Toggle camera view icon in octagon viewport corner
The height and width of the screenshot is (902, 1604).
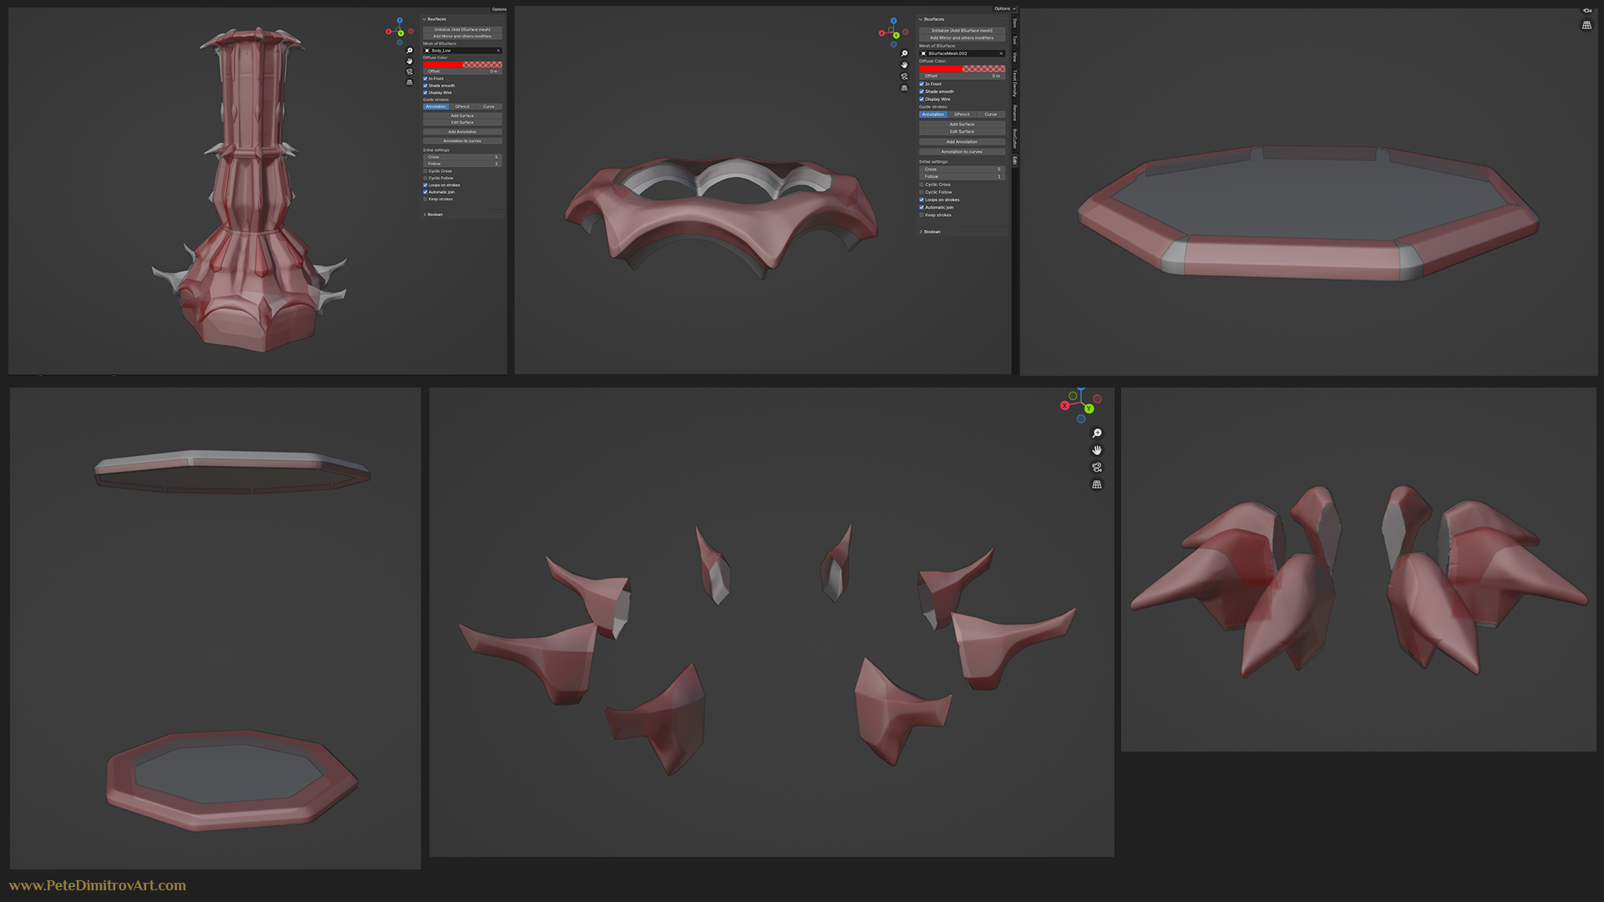(x=1587, y=10)
